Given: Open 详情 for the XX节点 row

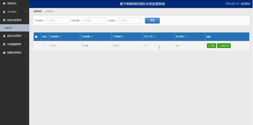Looking at the screenshot, I should pos(212,46).
